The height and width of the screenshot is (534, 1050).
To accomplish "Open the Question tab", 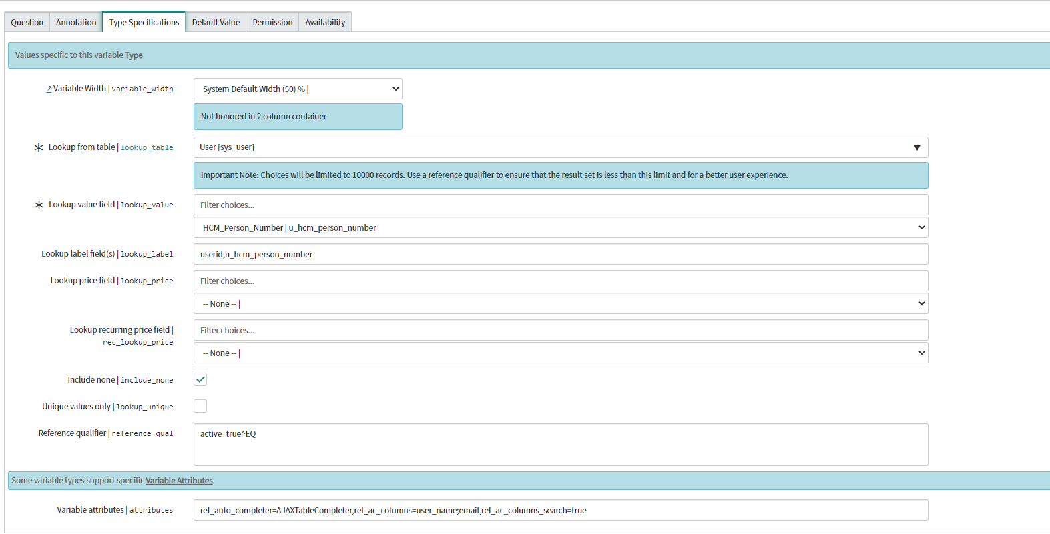I will [27, 22].
